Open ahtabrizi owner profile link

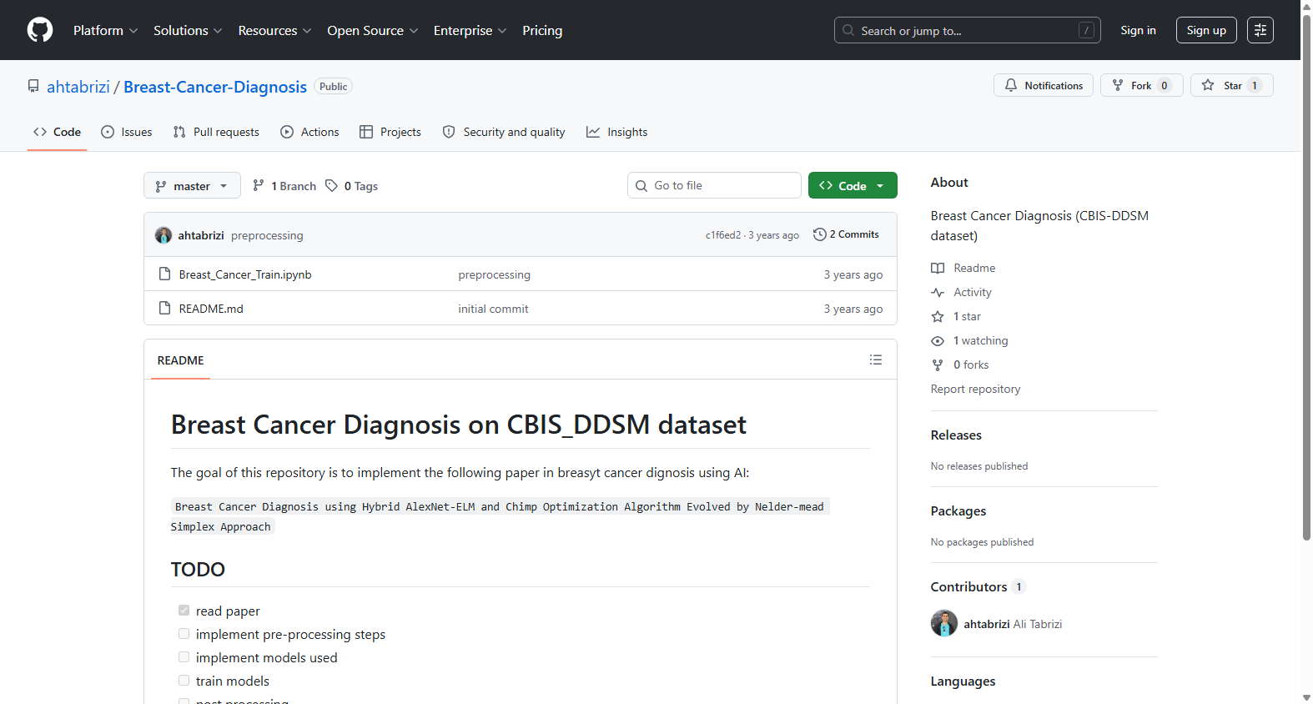tap(78, 87)
